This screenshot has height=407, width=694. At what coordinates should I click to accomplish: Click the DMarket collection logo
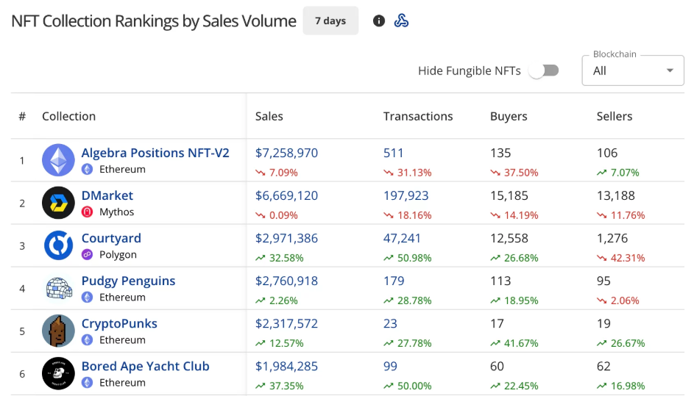point(58,203)
